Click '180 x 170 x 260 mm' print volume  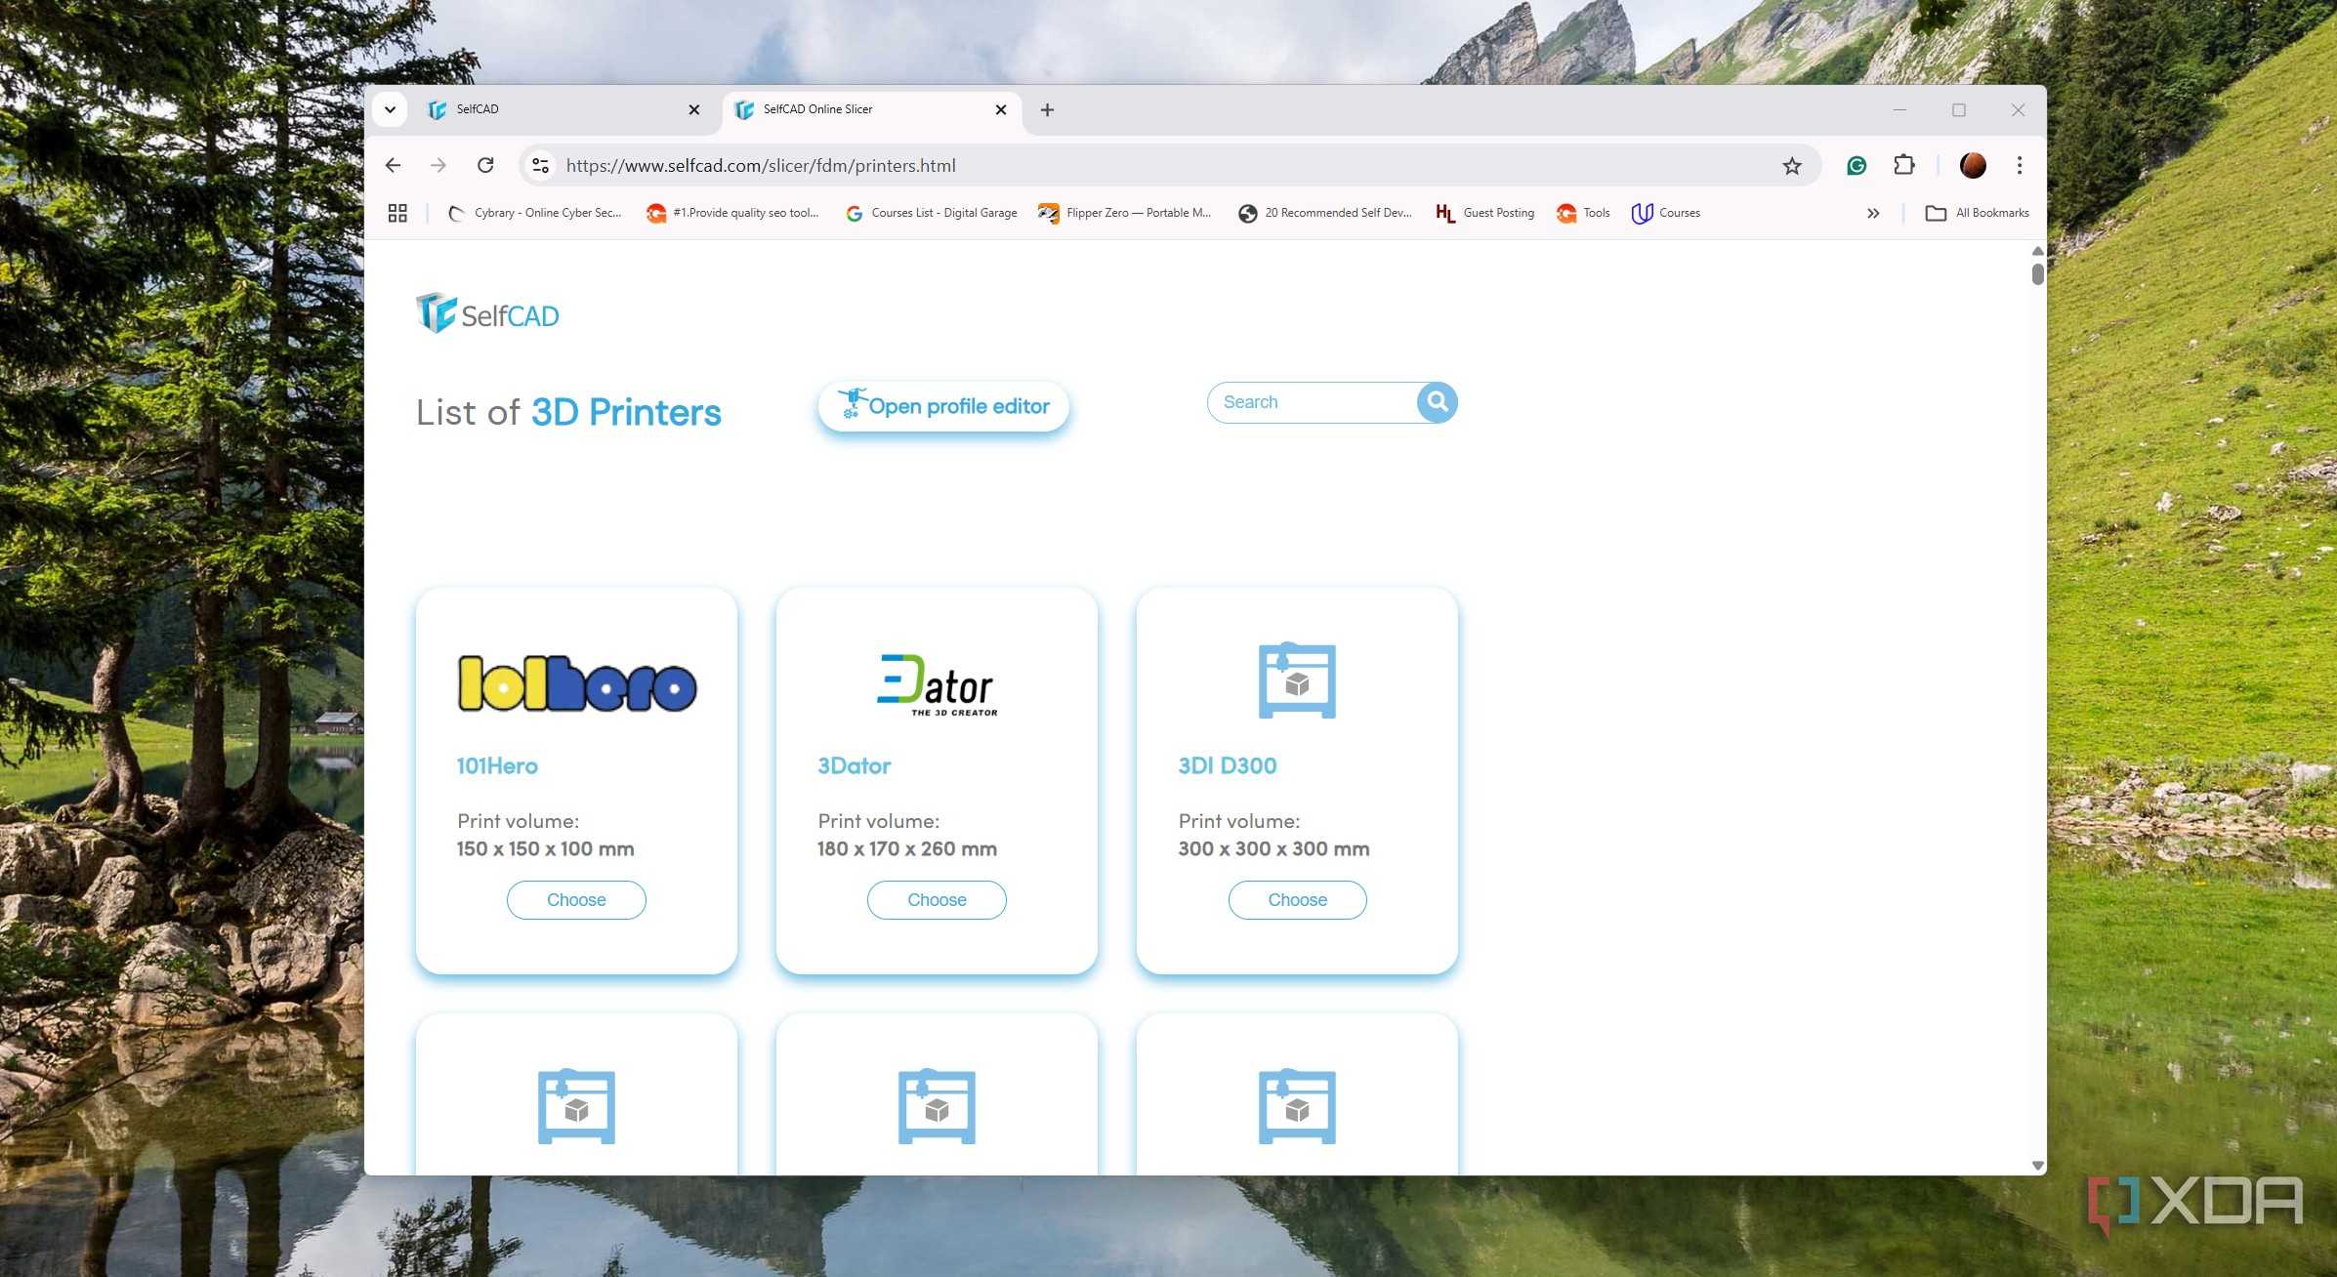pos(907,849)
